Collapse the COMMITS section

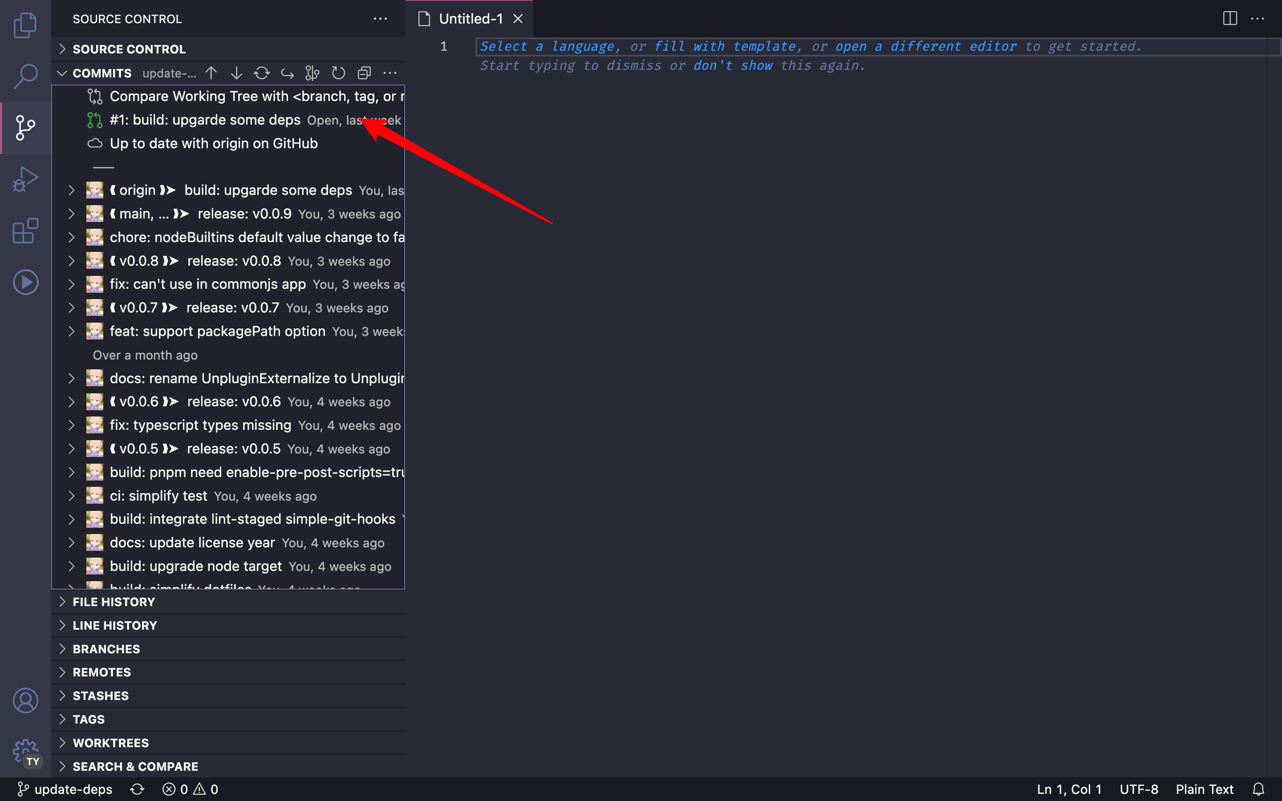click(x=62, y=73)
